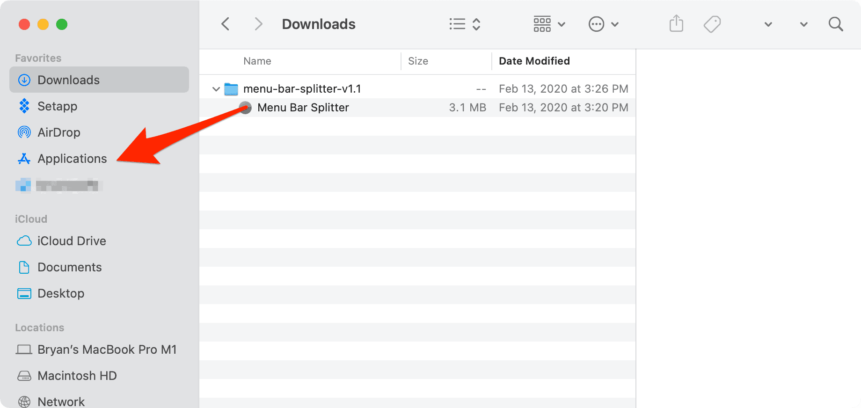Click the Network globe icon

tap(24, 402)
